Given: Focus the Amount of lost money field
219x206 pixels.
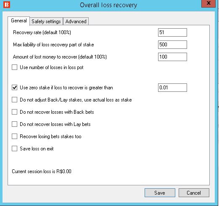Looking at the screenshot, I should click(172, 57).
